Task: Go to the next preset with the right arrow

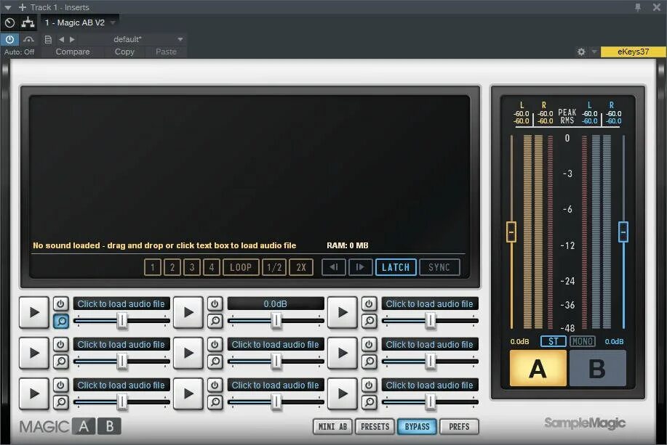Action: coord(72,39)
